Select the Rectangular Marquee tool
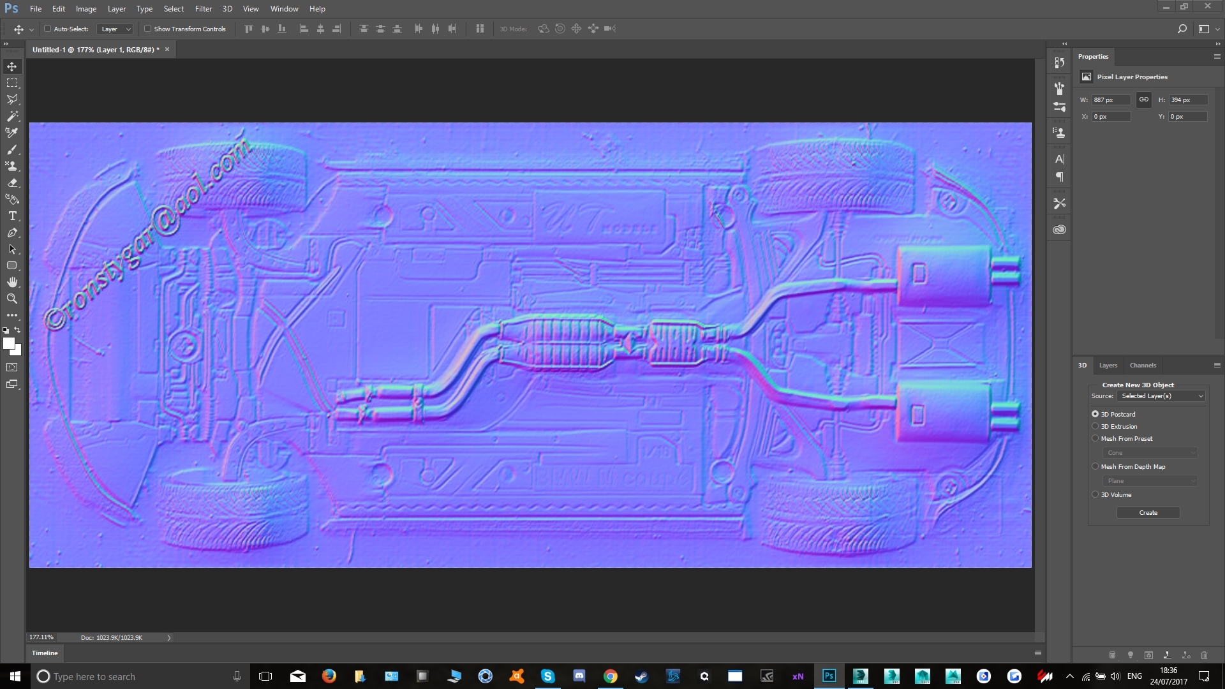Screen dimensions: 1225x689 [x=12, y=83]
